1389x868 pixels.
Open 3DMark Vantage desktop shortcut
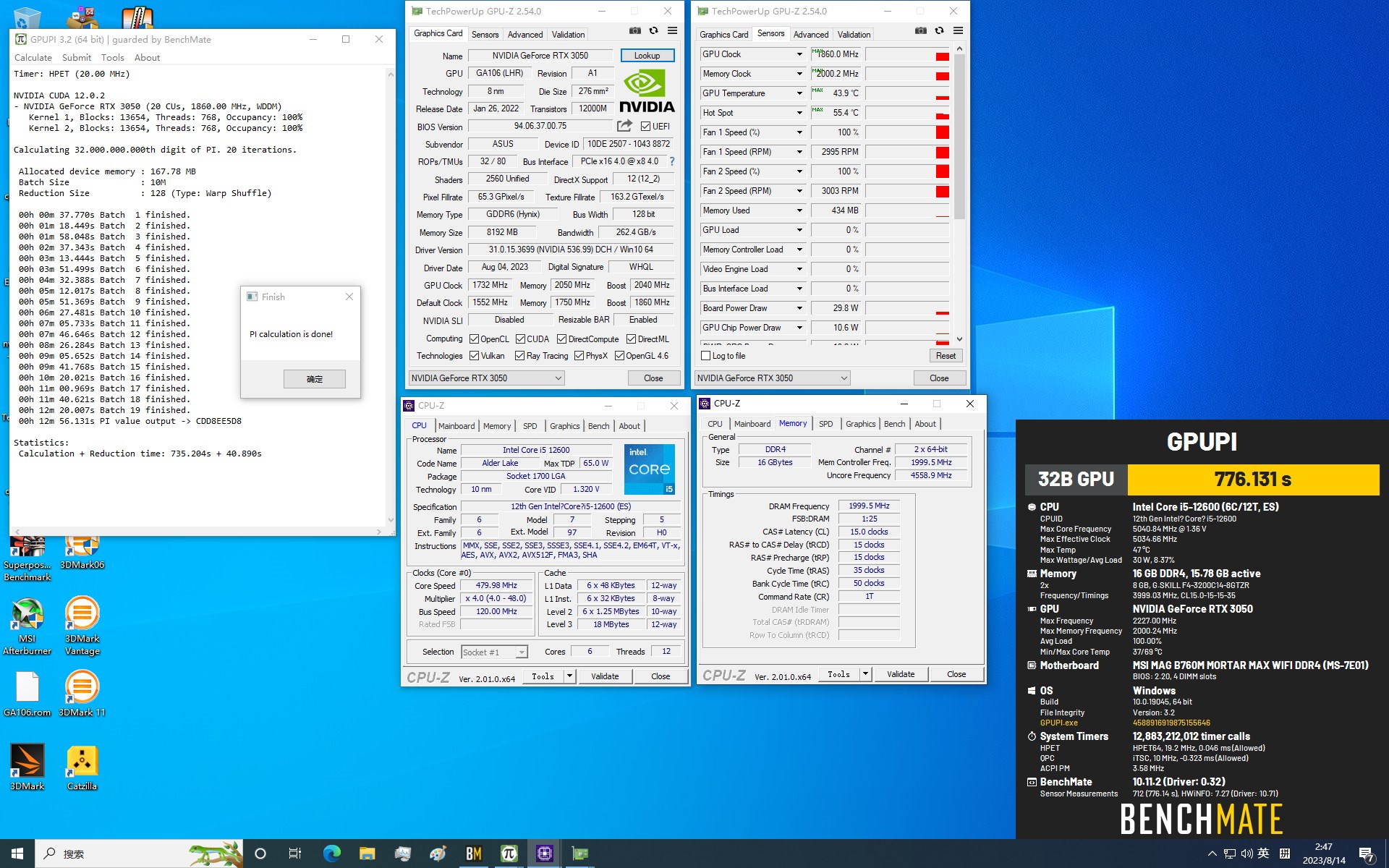click(82, 626)
